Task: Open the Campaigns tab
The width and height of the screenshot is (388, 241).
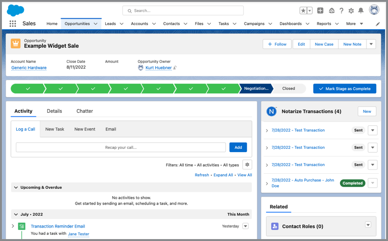Action: pyautogui.click(x=254, y=24)
